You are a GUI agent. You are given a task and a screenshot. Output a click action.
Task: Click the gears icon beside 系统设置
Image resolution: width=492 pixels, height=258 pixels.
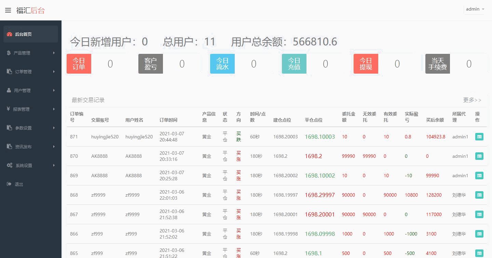10,165
